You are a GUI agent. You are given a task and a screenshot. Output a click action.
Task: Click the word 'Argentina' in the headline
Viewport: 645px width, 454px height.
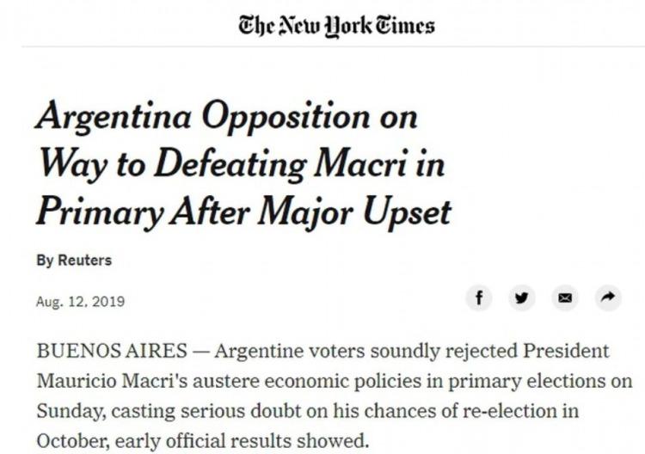[114, 118]
